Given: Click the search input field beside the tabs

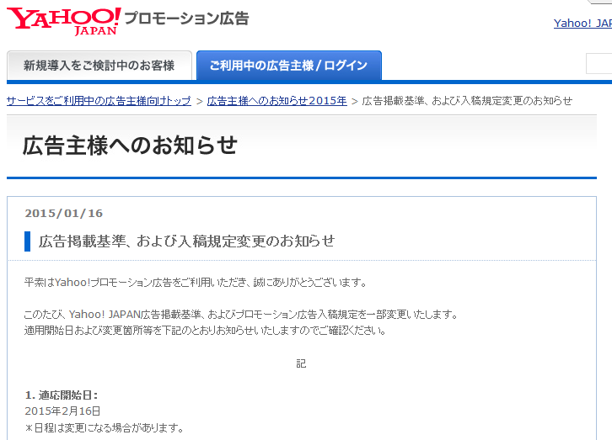Looking at the screenshot, I should coord(599,64).
